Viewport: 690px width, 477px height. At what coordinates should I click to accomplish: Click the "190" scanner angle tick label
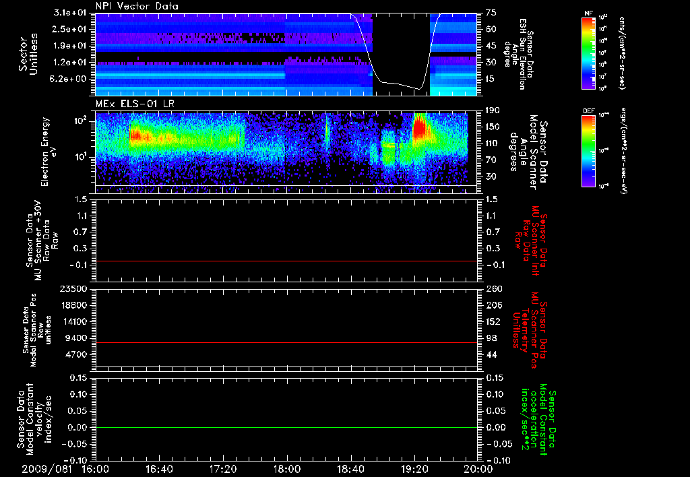(493, 110)
